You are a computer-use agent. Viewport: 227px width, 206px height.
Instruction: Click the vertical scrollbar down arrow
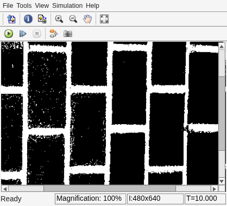pos(222,181)
